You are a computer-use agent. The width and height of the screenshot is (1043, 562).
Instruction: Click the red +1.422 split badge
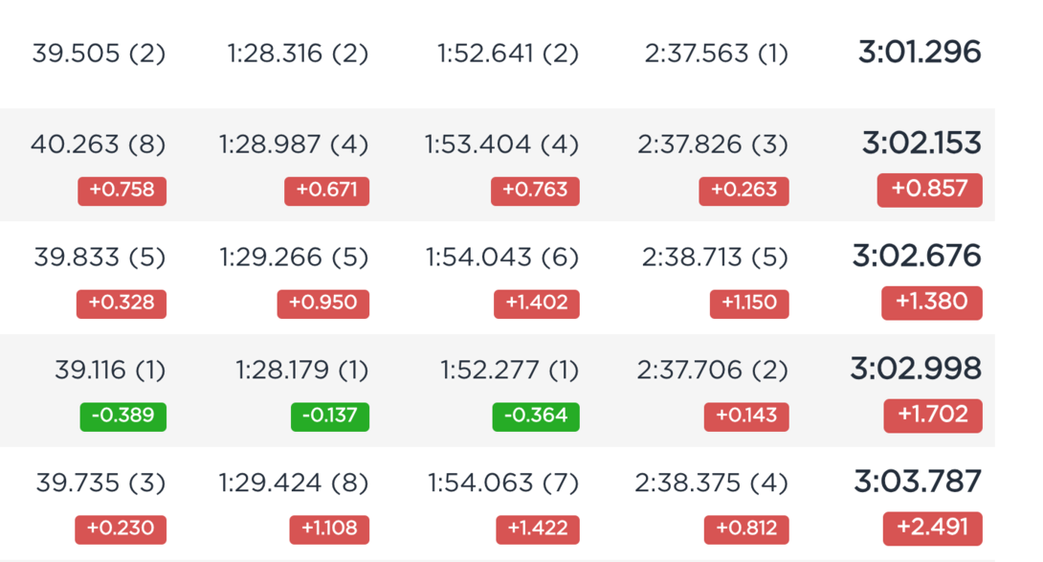click(538, 529)
